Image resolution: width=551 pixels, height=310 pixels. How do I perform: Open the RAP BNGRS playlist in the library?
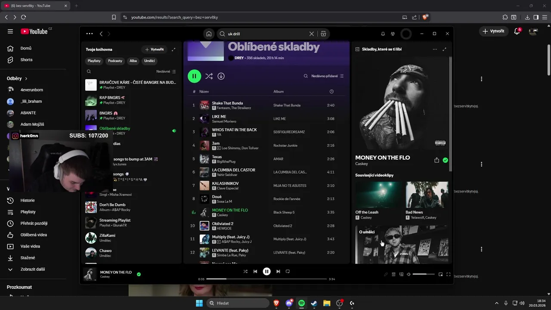click(x=131, y=100)
